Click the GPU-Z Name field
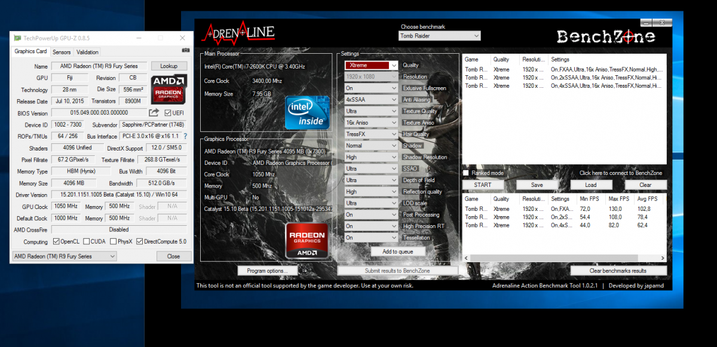The width and height of the screenshot is (717, 347). (99, 66)
